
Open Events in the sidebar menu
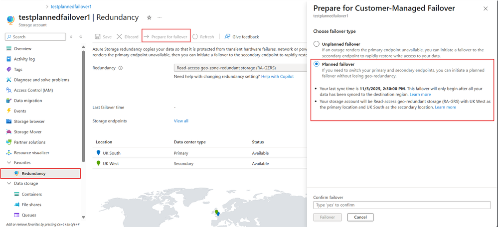click(x=20, y=111)
